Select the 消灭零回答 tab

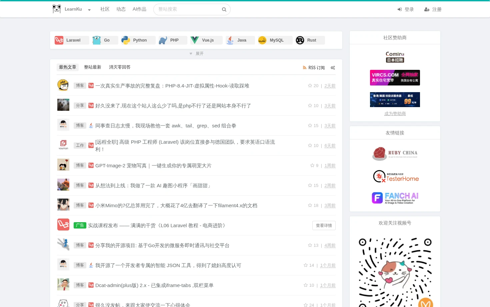point(120,67)
